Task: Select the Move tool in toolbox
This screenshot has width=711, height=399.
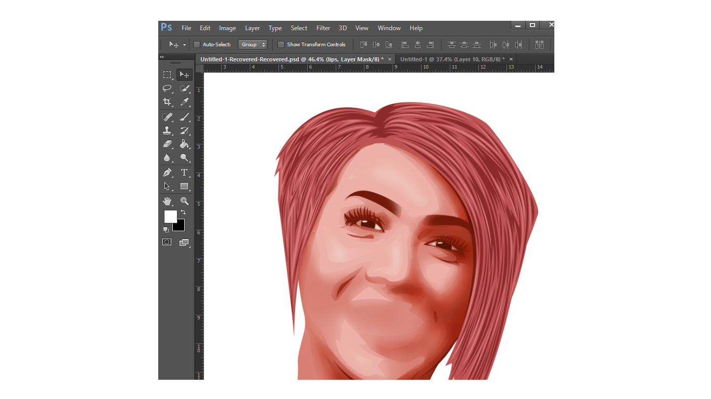Action: 184,75
